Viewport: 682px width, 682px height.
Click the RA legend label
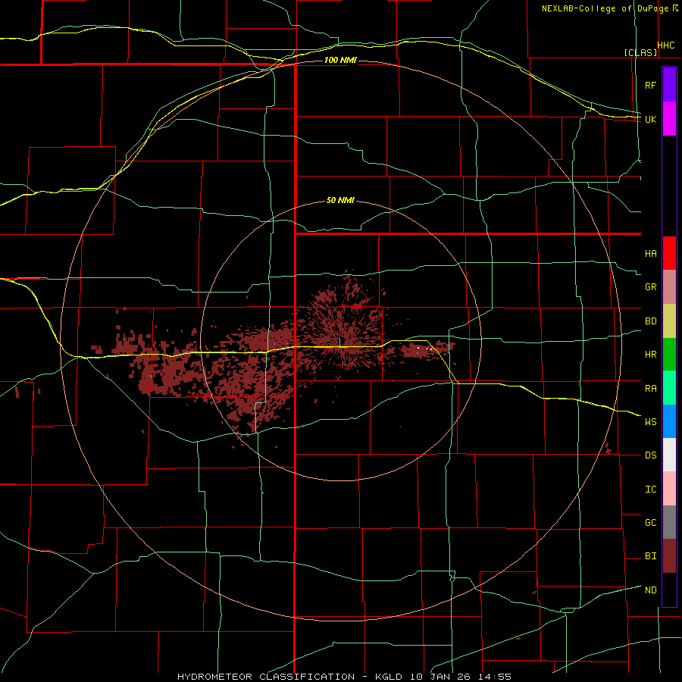[650, 388]
